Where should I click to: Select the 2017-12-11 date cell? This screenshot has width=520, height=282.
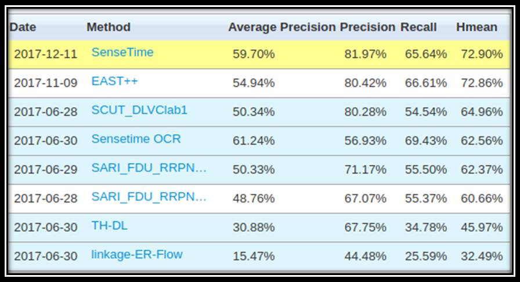point(45,54)
